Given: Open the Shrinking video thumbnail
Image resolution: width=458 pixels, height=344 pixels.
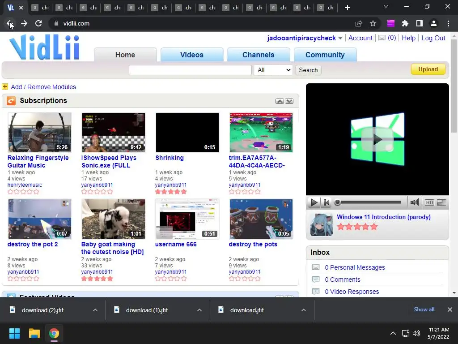Looking at the screenshot, I should click(x=187, y=133).
